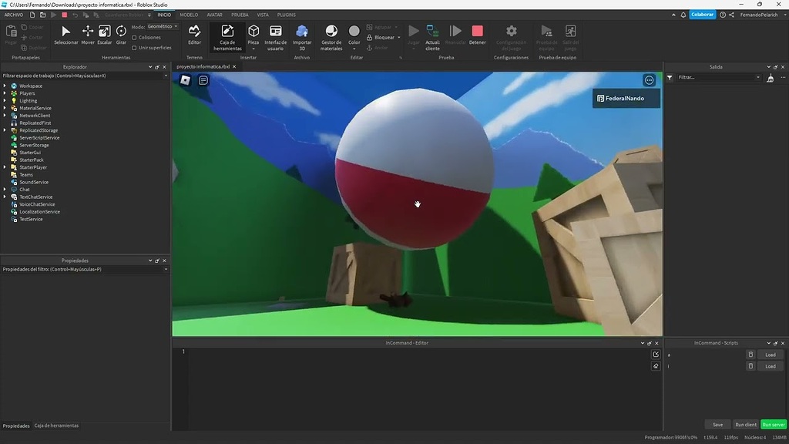Click the red stop icon in quick access bar
Screen dimensions: 789x444
tap(65, 15)
